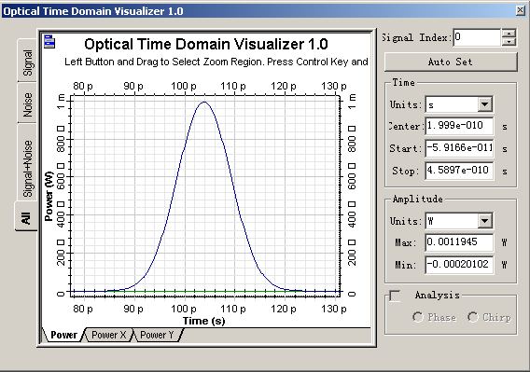The image size is (530, 372).
Task: Click the Start time input field
Action: point(459,148)
